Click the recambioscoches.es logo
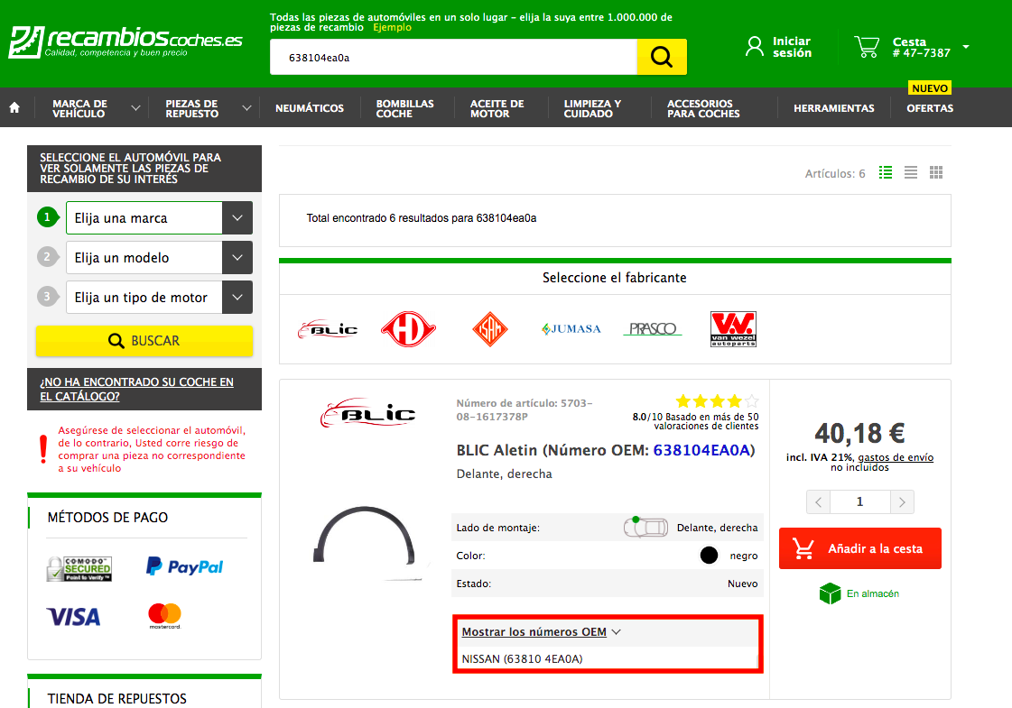 [x=125, y=41]
